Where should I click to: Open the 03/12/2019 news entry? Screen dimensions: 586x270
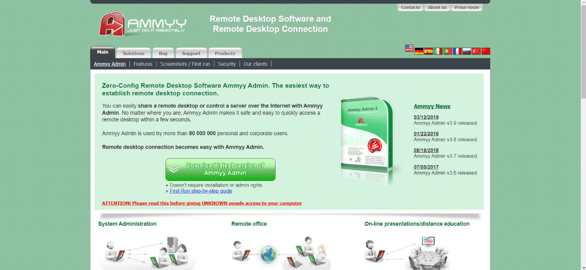click(426, 117)
